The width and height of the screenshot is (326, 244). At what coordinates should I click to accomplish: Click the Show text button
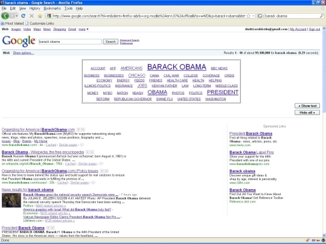[307, 106]
